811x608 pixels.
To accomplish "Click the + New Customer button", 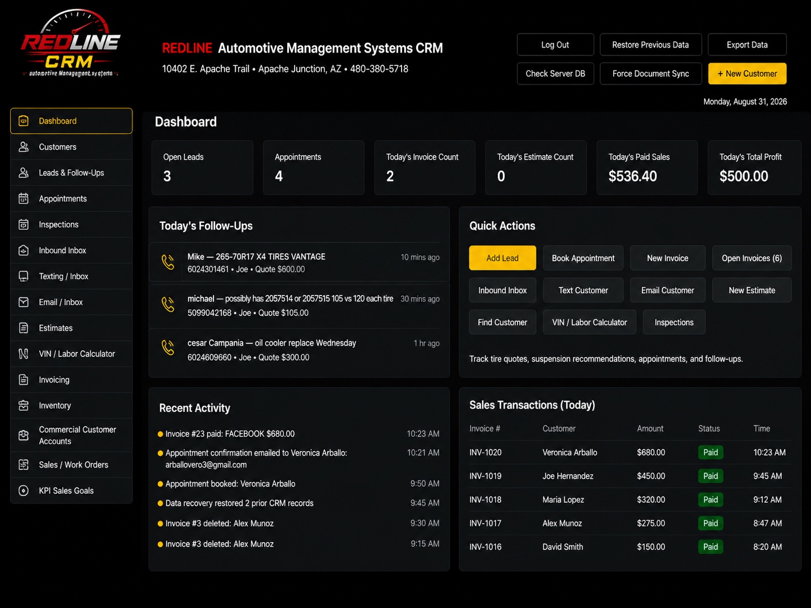I will coord(747,73).
